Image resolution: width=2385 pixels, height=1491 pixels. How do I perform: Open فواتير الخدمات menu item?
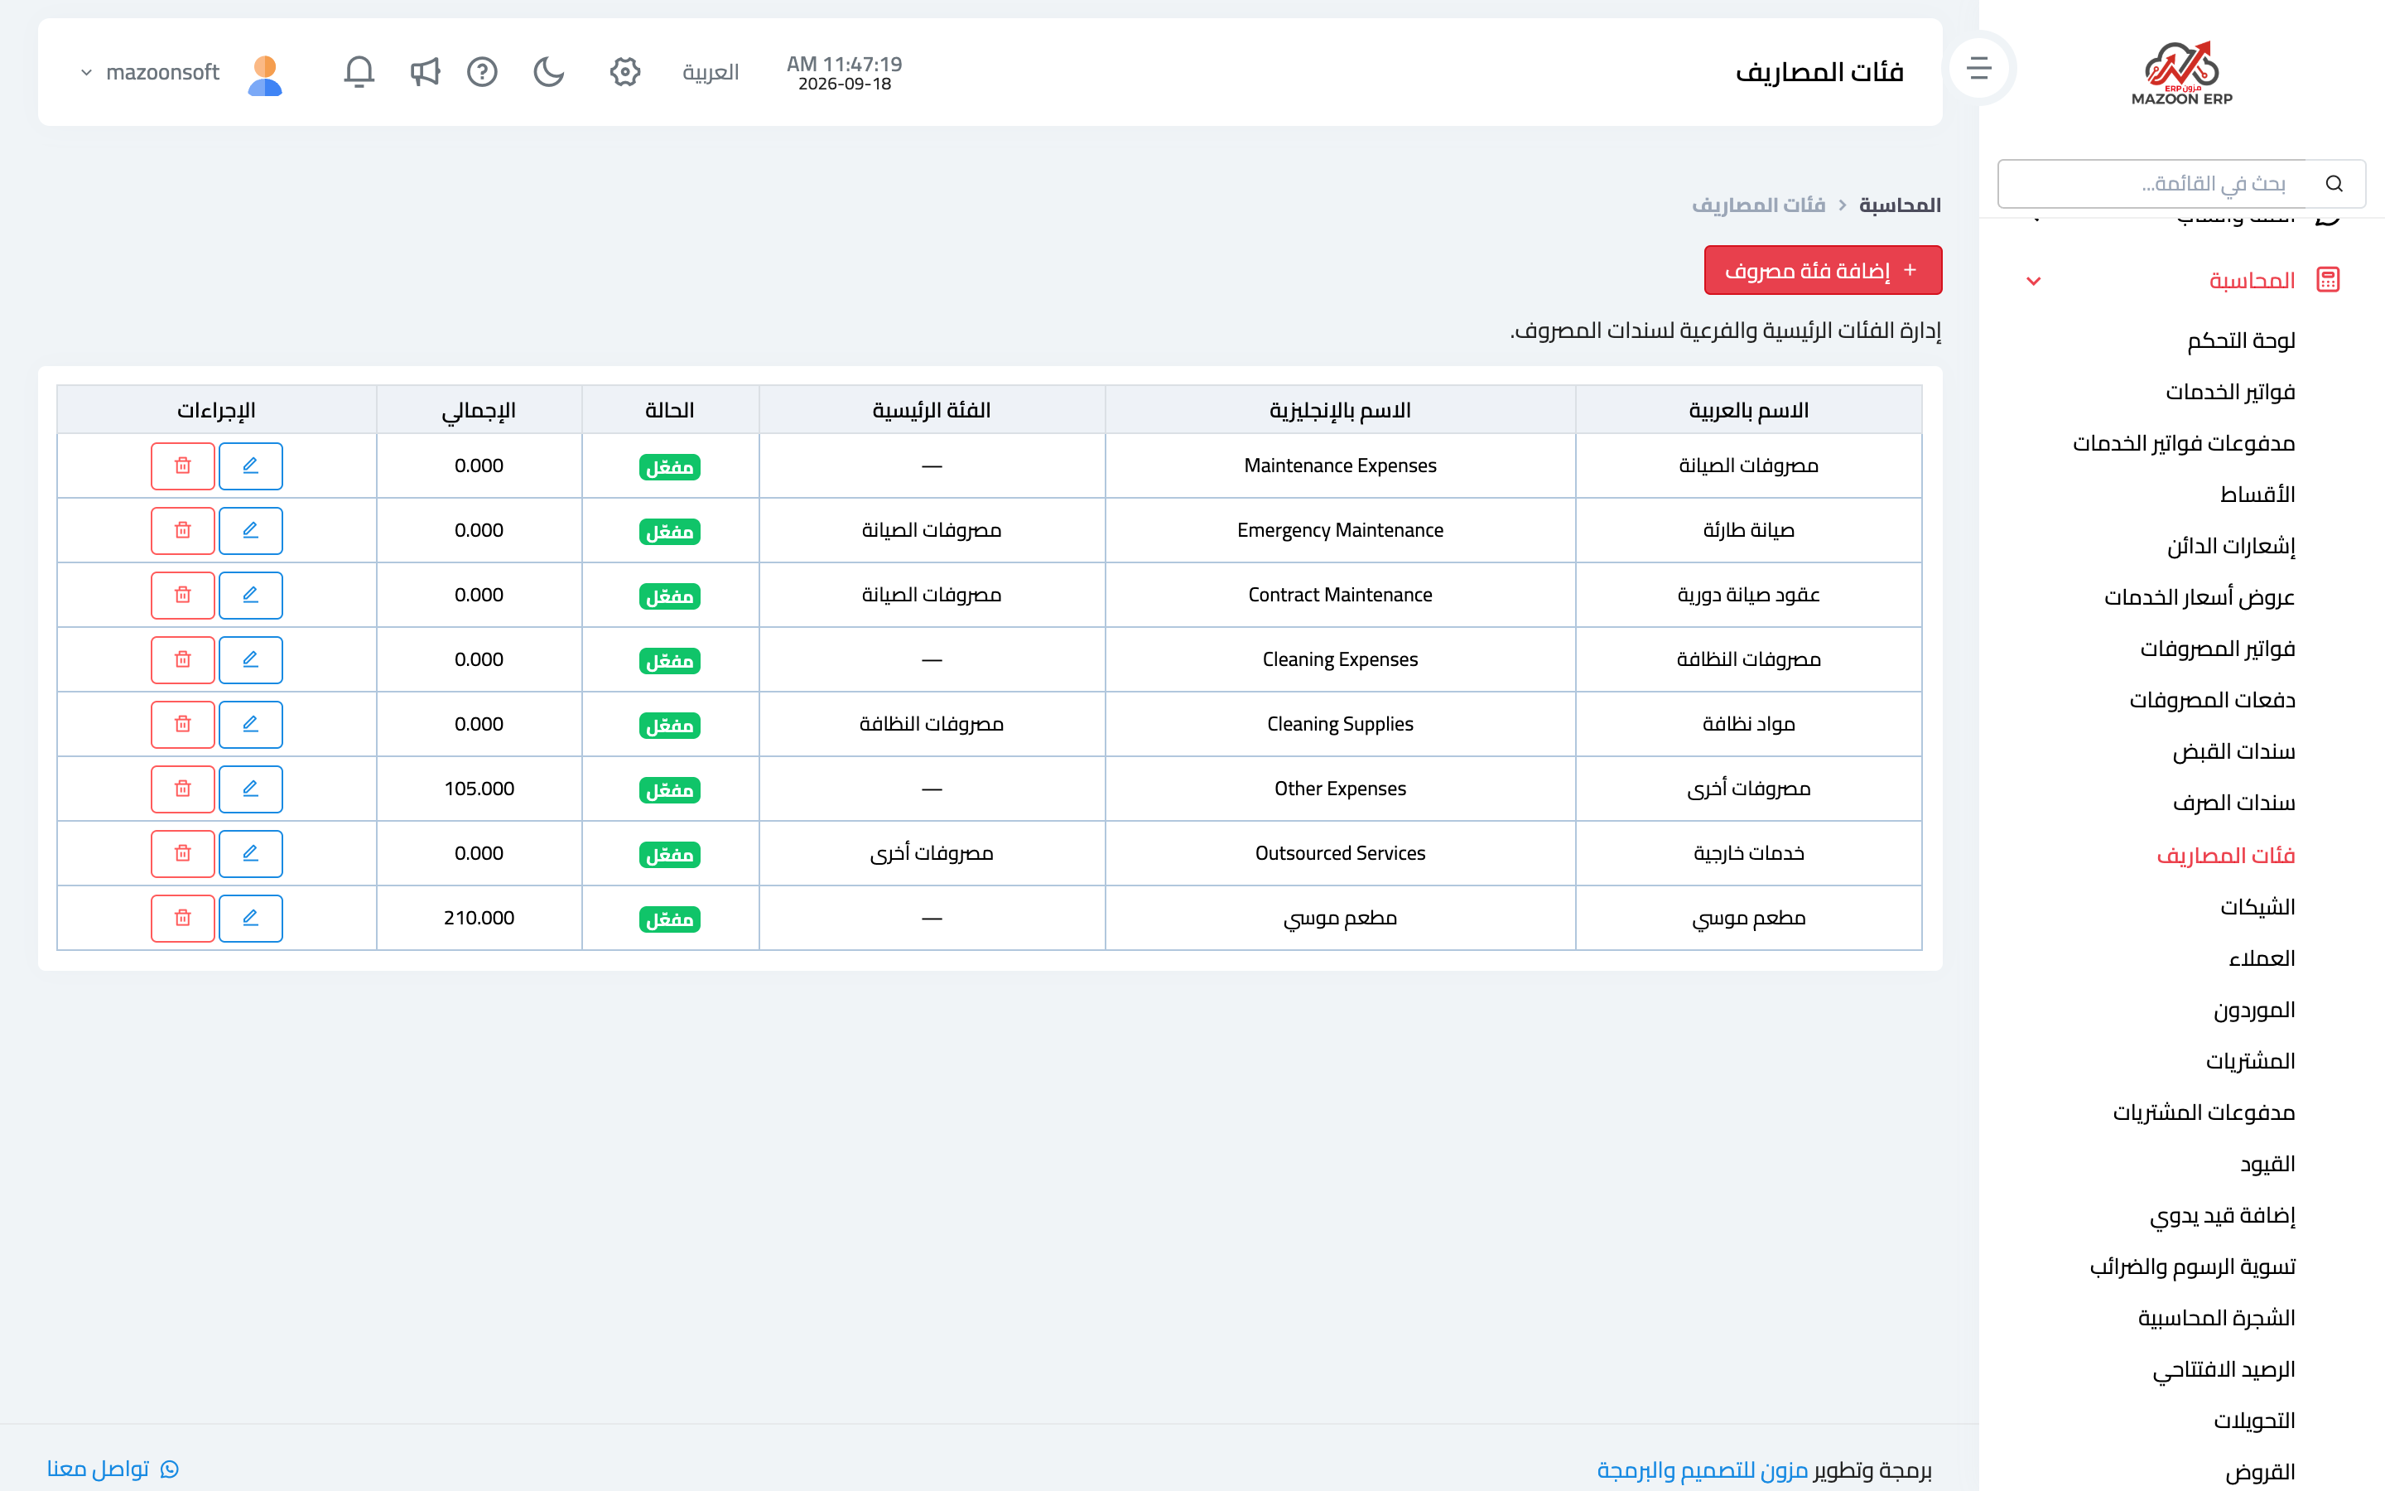pos(2230,393)
